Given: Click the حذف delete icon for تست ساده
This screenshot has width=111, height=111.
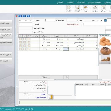Looking at the screenshot, I should click(21, 49).
